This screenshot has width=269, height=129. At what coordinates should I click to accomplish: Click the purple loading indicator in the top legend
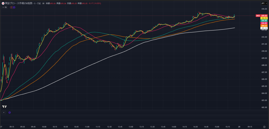pyautogui.click(x=14, y=7)
